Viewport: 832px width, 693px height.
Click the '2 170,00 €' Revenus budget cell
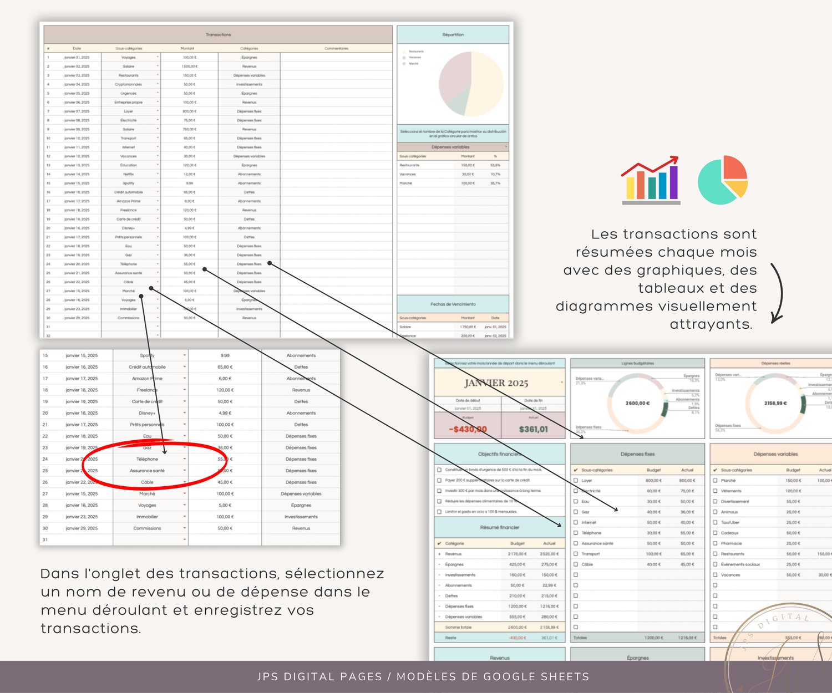pyautogui.click(x=517, y=554)
